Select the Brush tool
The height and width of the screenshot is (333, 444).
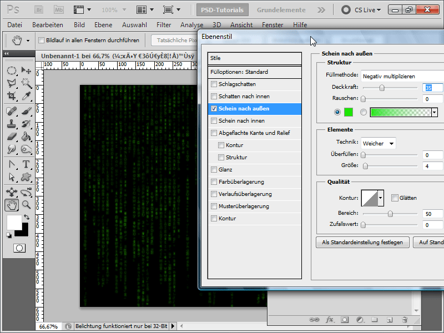(26, 111)
